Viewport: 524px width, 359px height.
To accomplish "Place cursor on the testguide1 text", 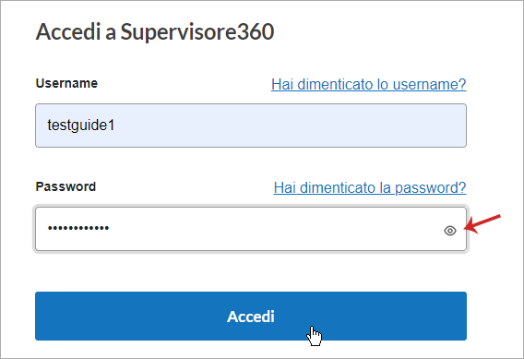I will click(81, 126).
